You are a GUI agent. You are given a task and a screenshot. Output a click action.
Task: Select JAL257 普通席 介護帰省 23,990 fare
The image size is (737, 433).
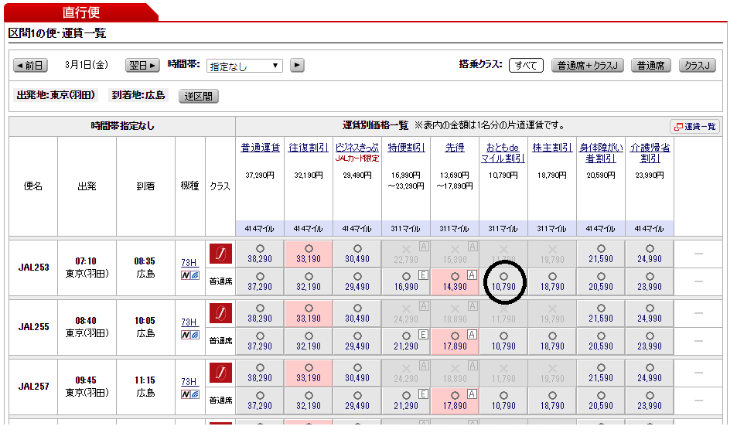click(650, 401)
